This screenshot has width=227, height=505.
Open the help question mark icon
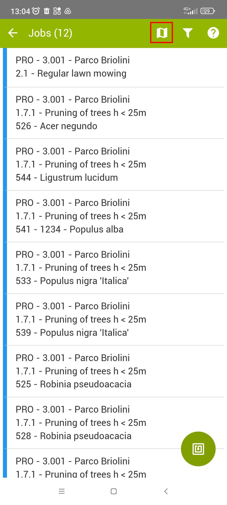click(x=213, y=33)
